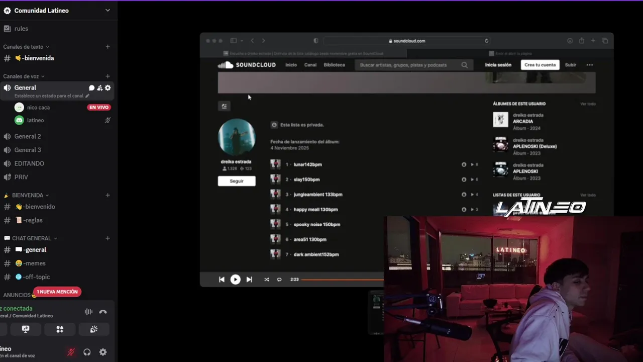Click Crea tu cuenta button
643x362 pixels.
(540, 65)
